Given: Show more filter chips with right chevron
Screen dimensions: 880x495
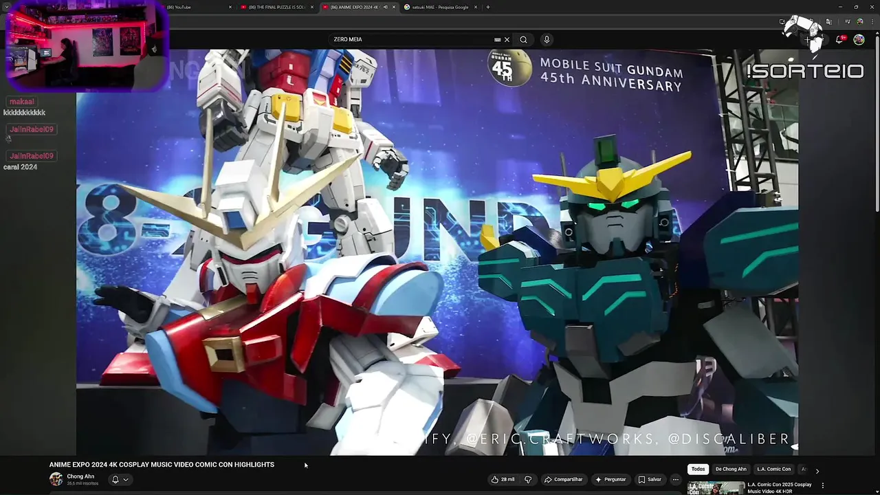Looking at the screenshot, I should (x=817, y=471).
